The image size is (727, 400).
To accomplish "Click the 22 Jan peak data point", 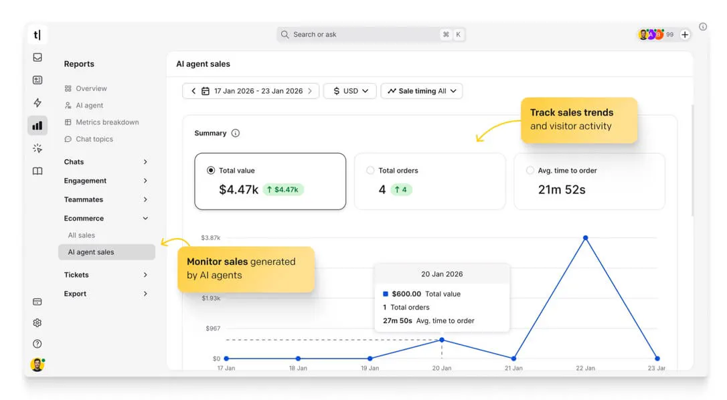I will coord(586,238).
